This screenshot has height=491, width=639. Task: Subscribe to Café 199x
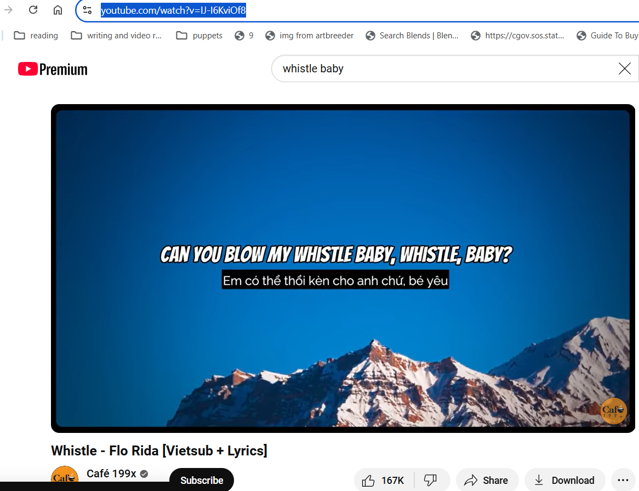pyautogui.click(x=202, y=480)
